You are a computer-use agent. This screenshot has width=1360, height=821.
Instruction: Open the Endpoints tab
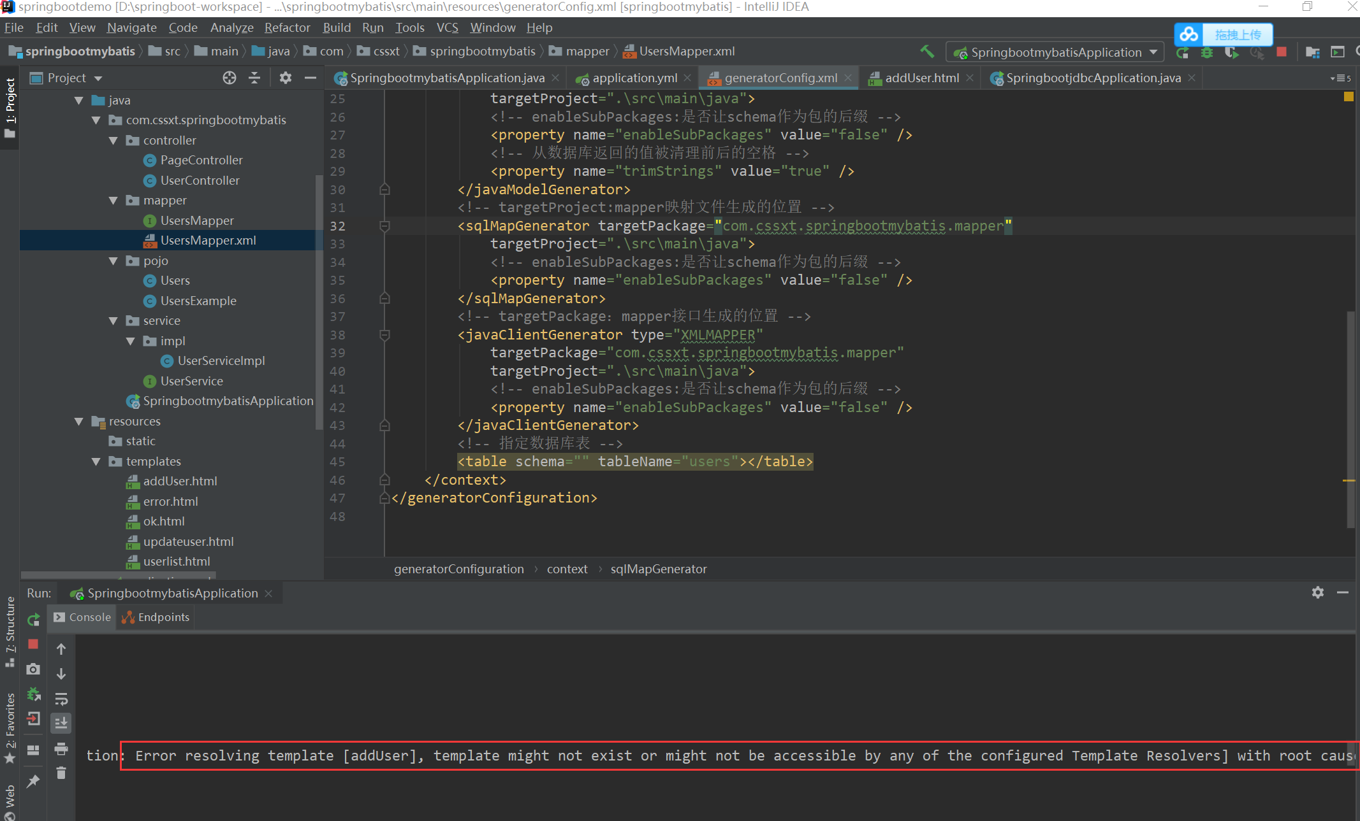(156, 617)
